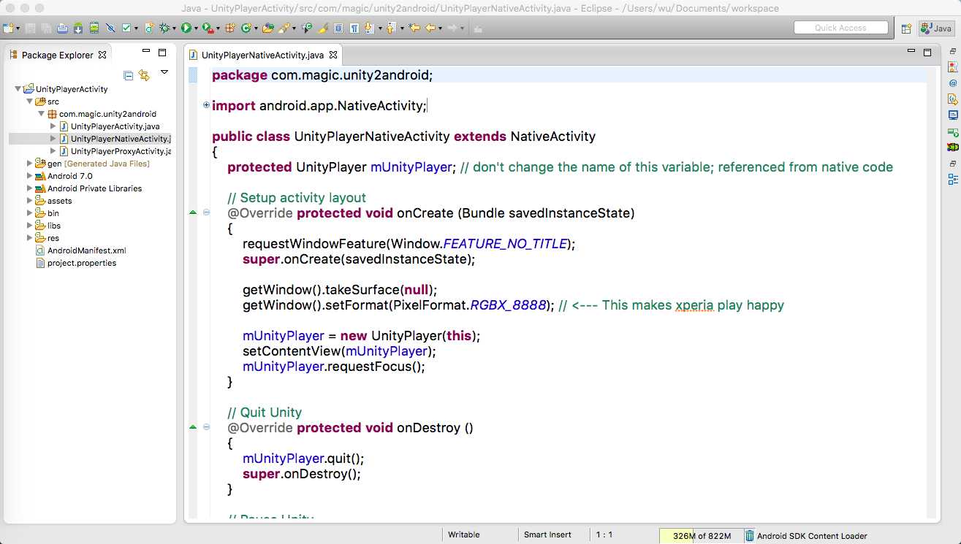
Task: Collapse the src folder node
Action: click(x=30, y=101)
